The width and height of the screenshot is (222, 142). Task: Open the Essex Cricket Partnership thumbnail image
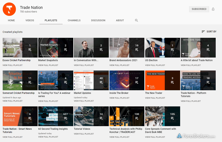point(20,48)
